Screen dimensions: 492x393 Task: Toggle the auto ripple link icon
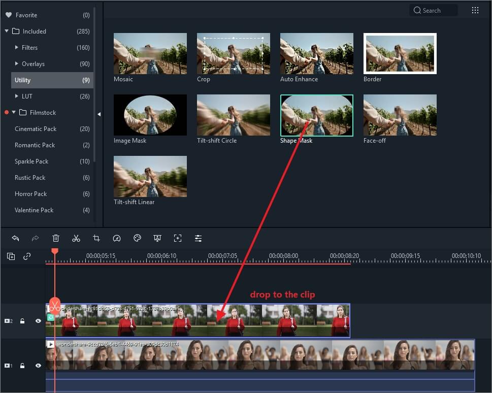point(27,256)
